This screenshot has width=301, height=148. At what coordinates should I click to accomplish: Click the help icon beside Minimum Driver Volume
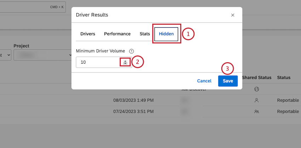coord(131,51)
